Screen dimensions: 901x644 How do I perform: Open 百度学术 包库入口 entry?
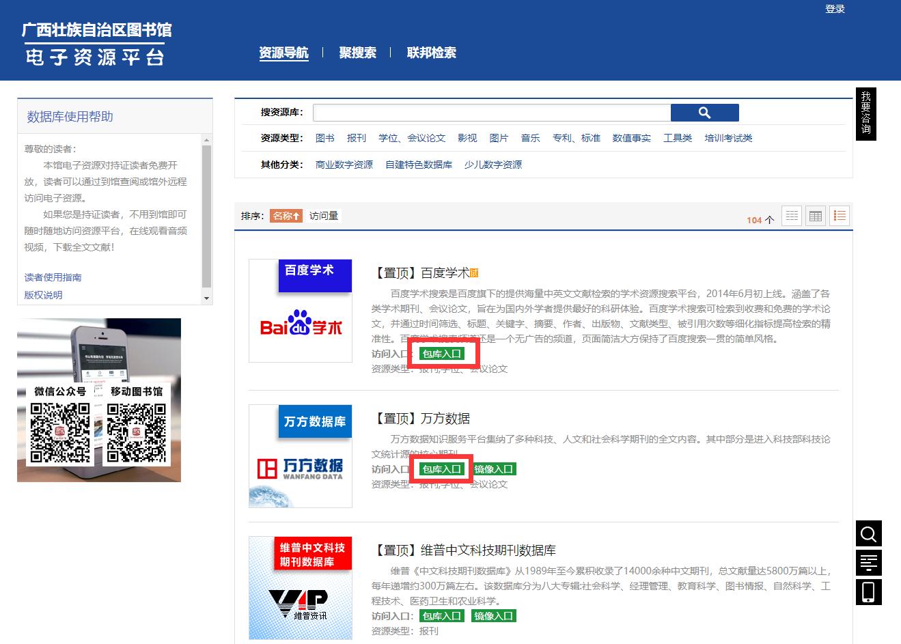(x=441, y=354)
